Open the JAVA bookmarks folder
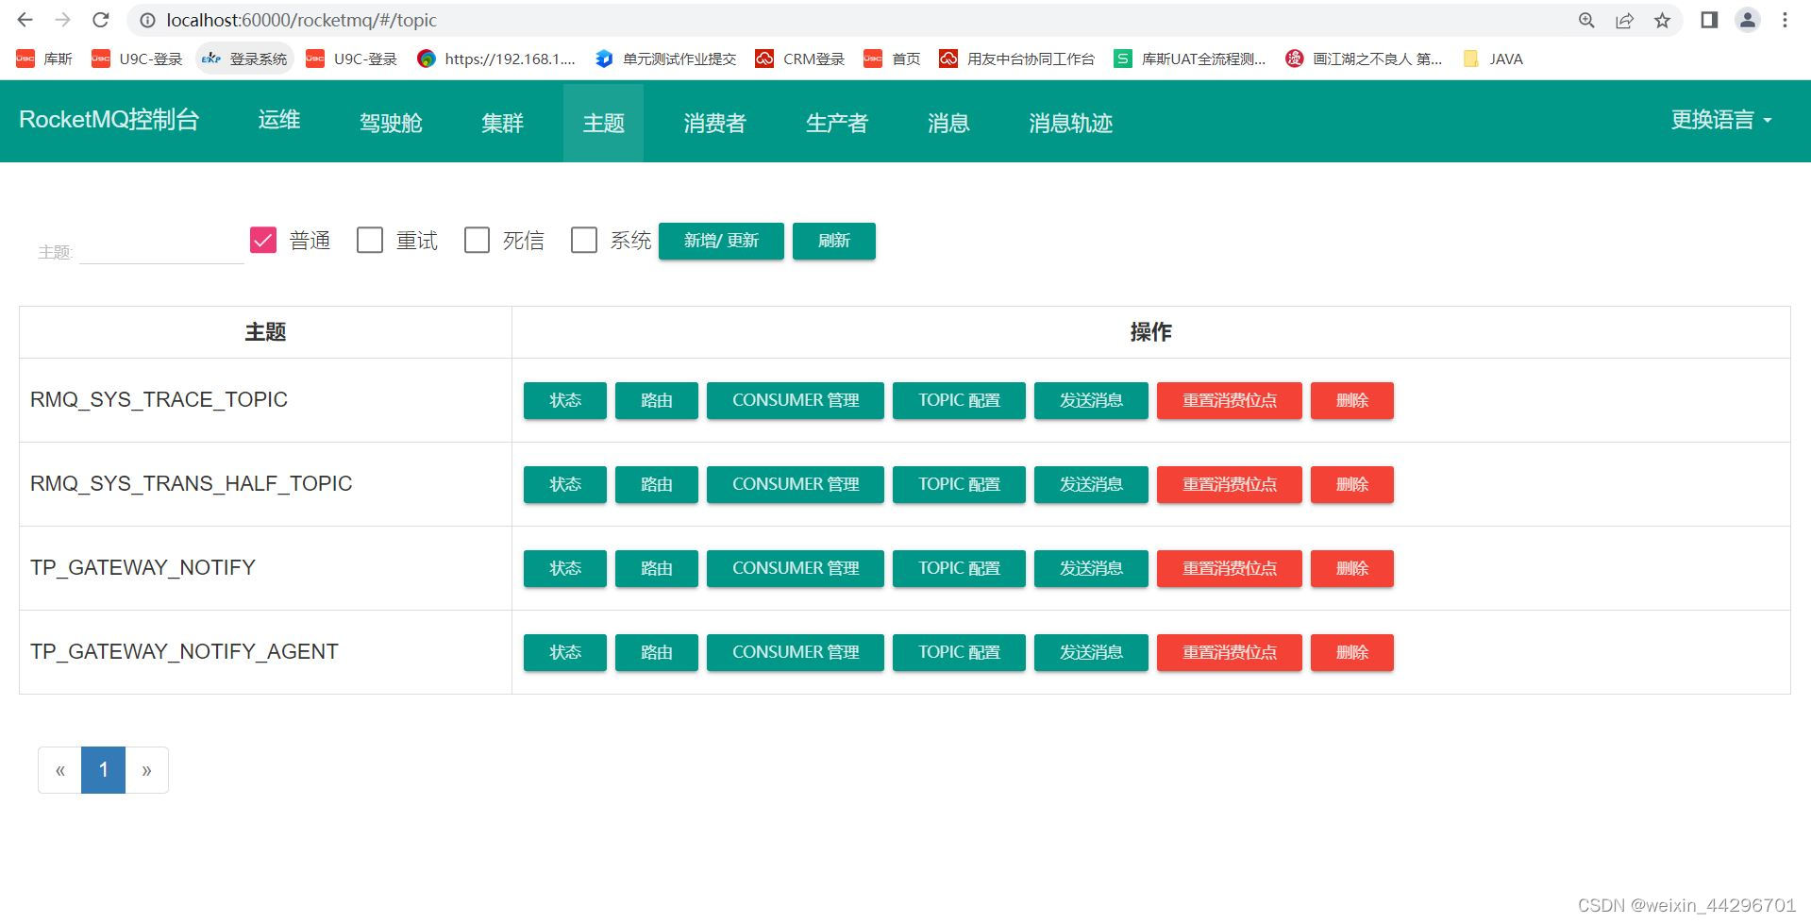Image resolution: width=1811 pixels, height=923 pixels. pos(1493,59)
